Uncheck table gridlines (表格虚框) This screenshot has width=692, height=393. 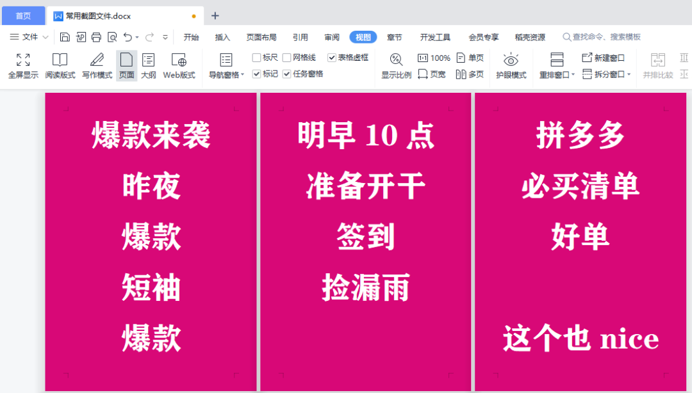point(332,58)
